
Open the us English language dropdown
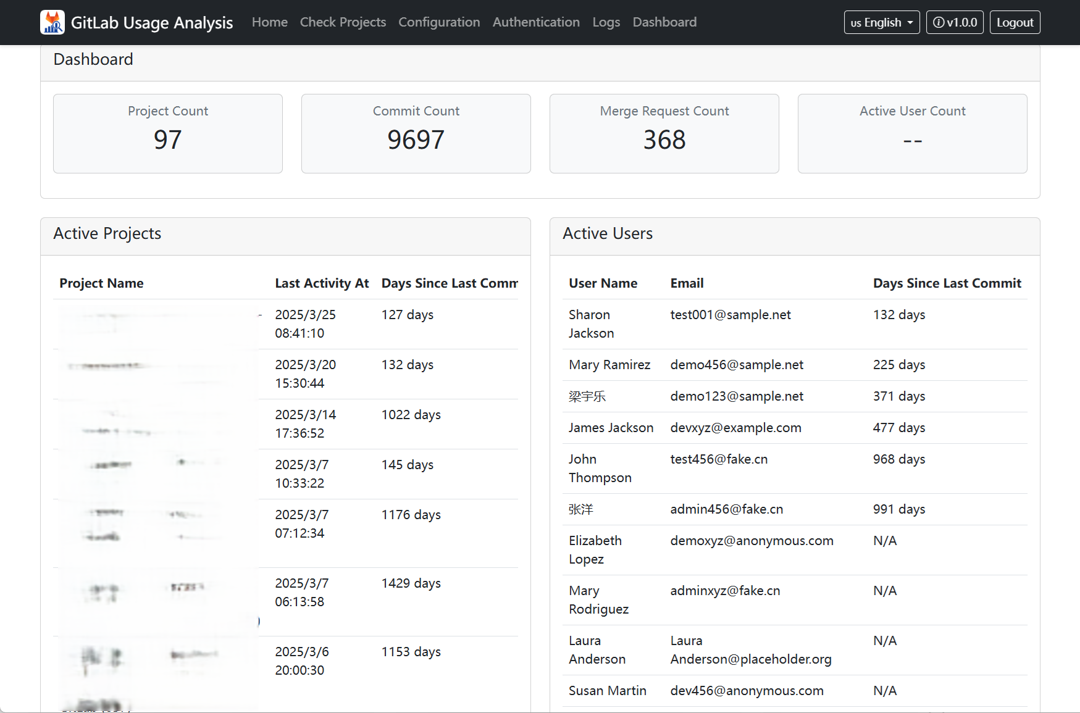coord(881,22)
